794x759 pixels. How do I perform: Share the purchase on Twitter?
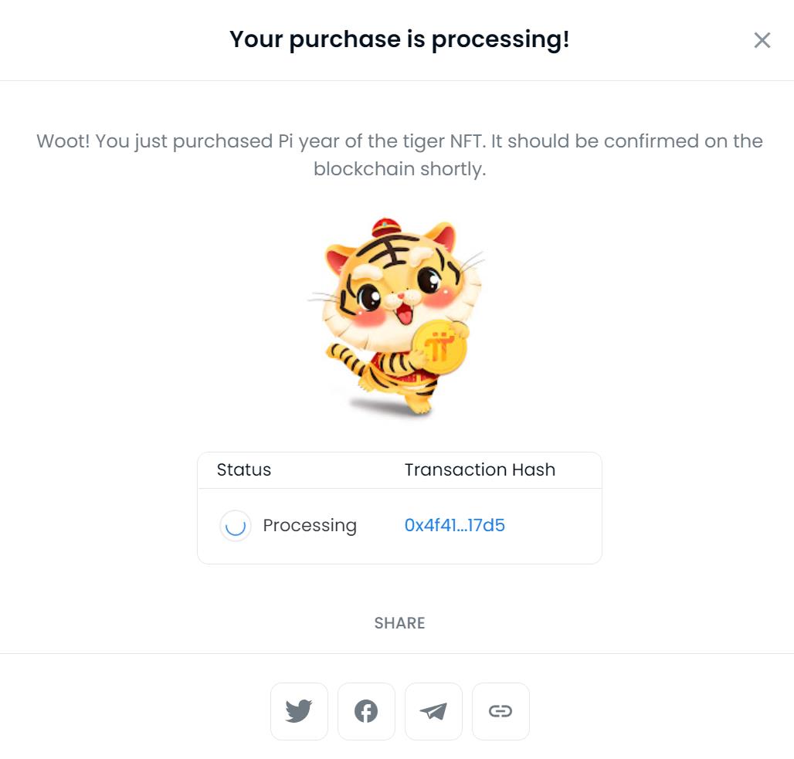click(x=299, y=711)
